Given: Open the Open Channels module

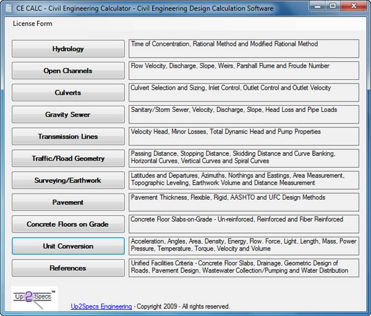Looking at the screenshot, I should 68,70.
